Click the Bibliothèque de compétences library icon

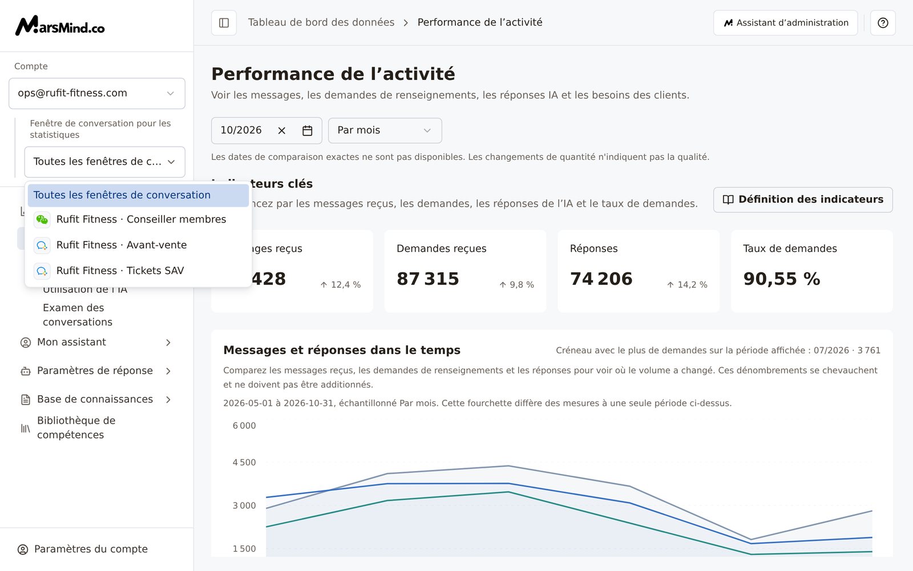(x=26, y=428)
